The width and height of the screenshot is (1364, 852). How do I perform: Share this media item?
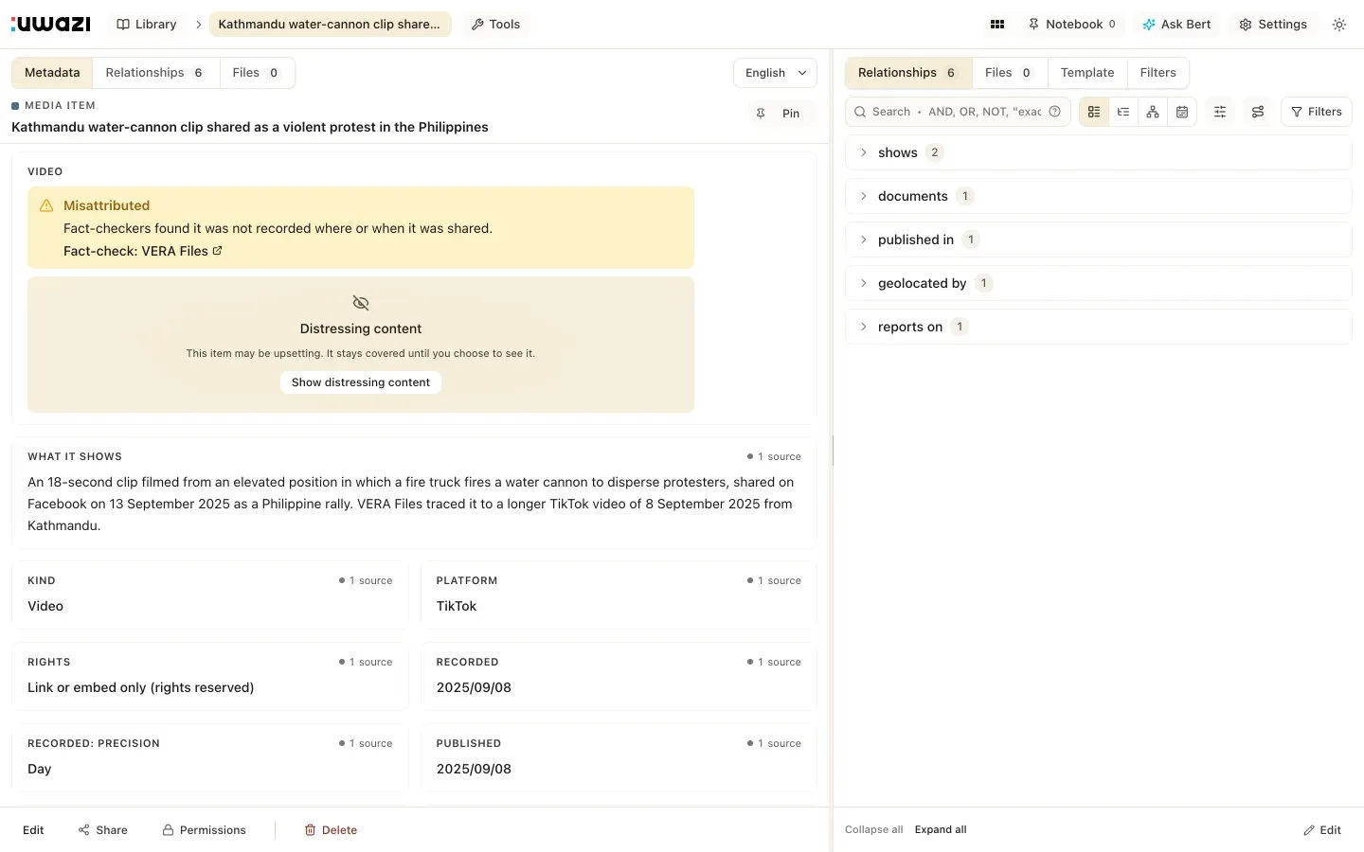pyautogui.click(x=103, y=830)
